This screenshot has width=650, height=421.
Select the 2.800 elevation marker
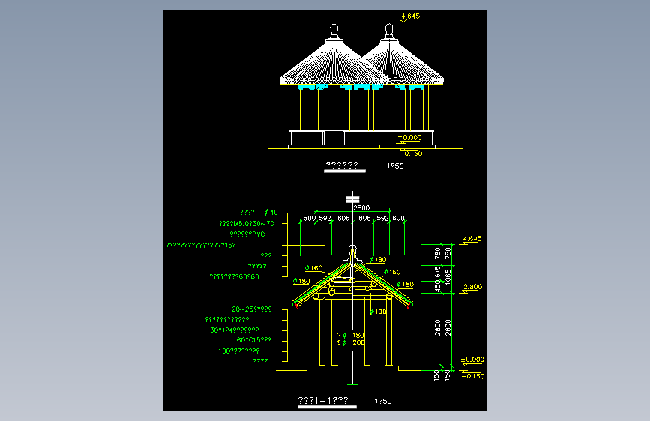click(x=472, y=287)
